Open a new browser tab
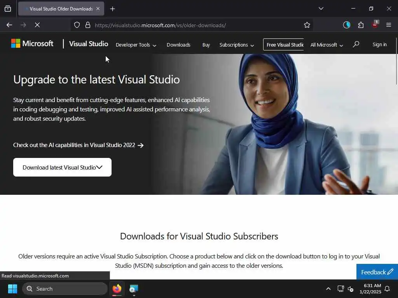The width and height of the screenshot is (398, 298). pyautogui.click(x=112, y=9)
